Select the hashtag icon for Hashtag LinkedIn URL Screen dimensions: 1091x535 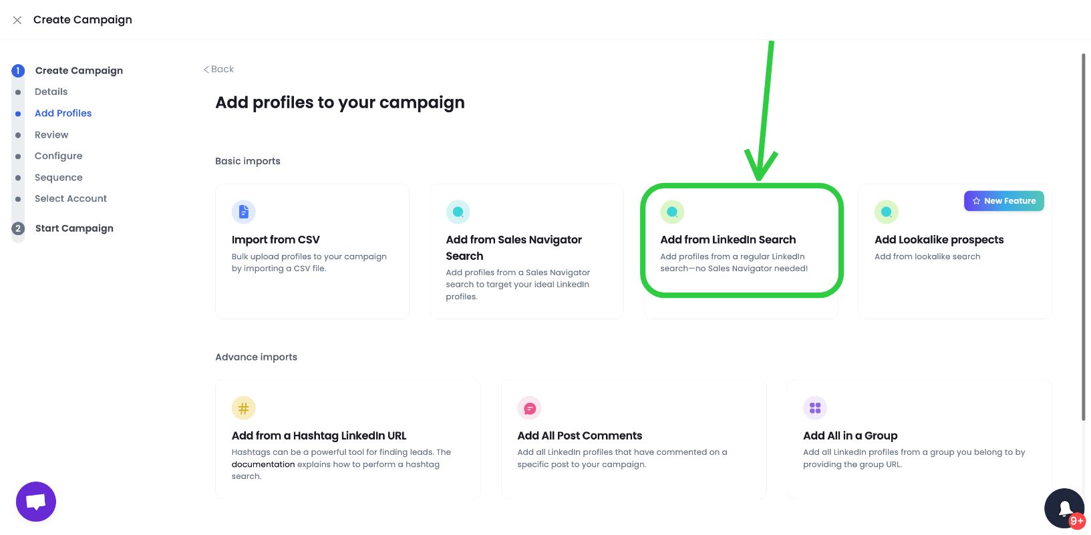[243, 407]
